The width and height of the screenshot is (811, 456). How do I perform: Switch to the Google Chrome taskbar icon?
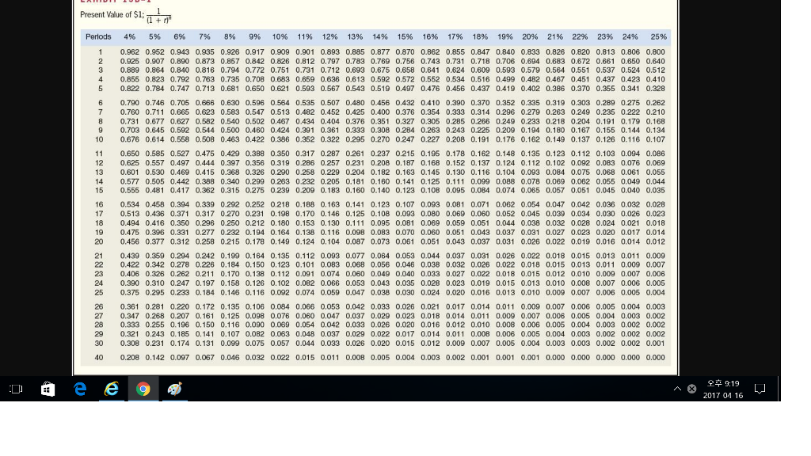coord(143,389)
